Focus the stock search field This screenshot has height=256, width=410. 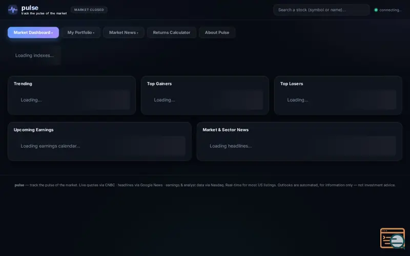tap(321, 10)
